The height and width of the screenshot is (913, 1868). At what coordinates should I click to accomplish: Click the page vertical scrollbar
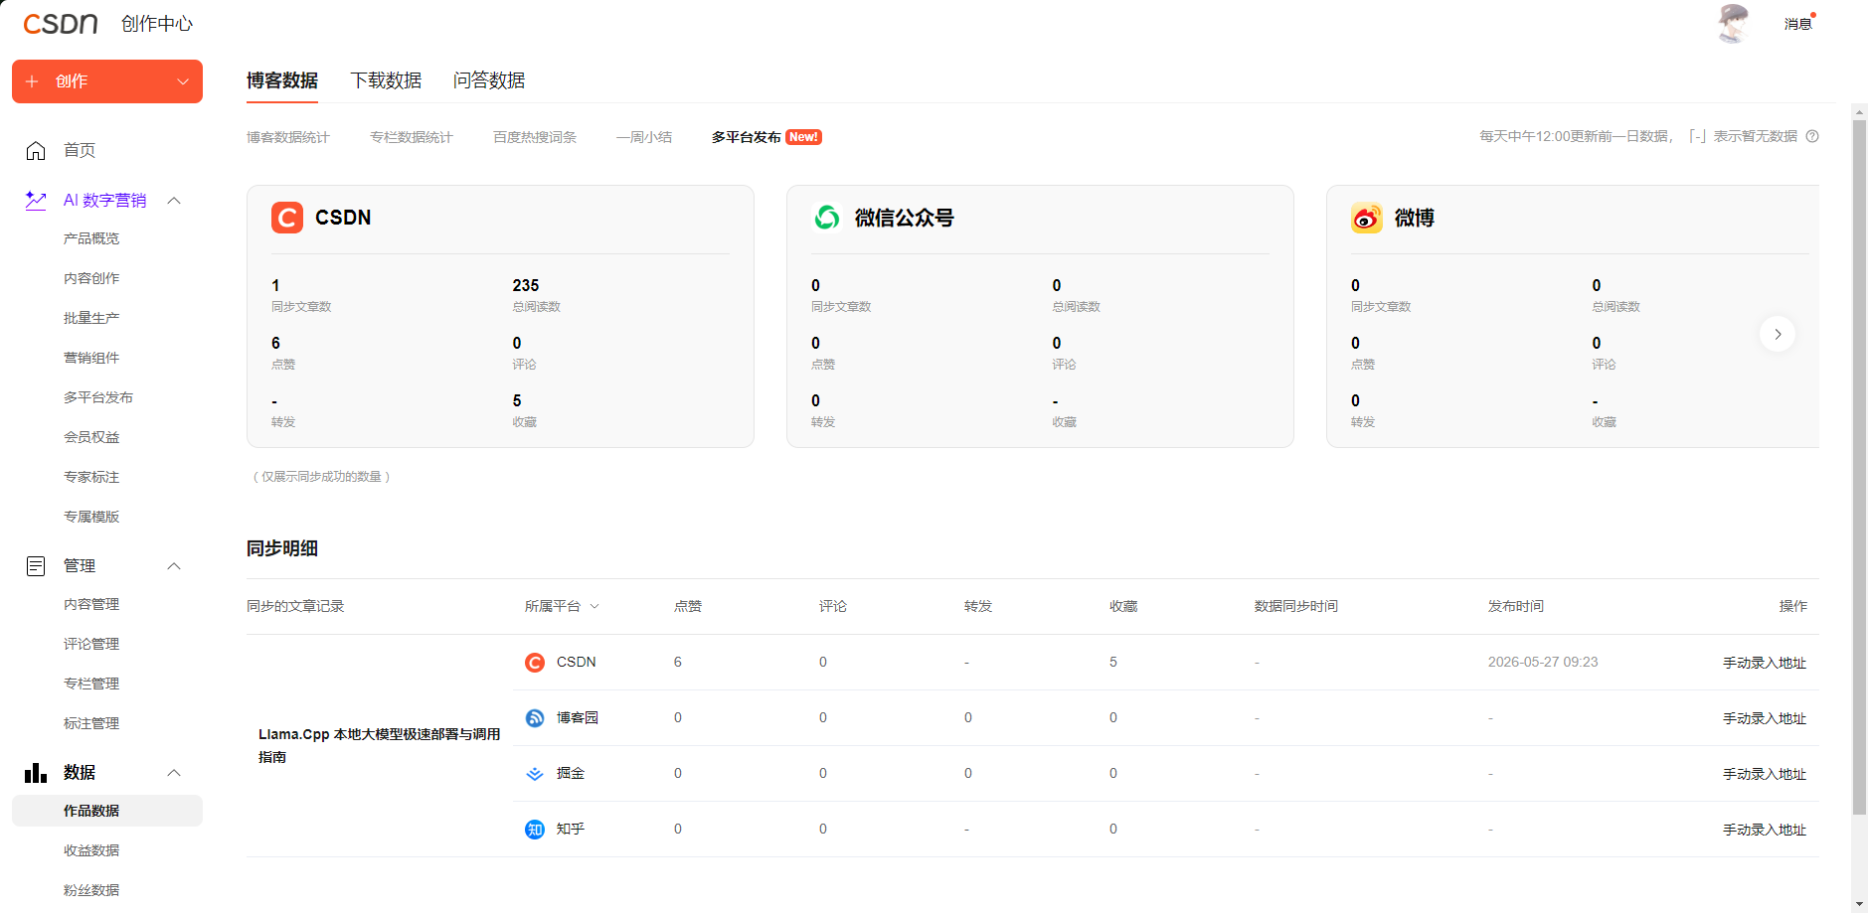[x=1859, y=467]
